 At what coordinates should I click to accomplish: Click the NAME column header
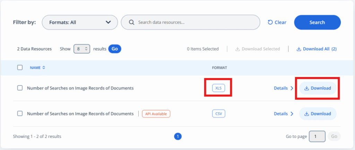(x=35, y=68)
